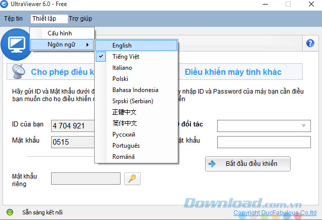Viewport: 322px width, 220px height.
Task: Click the satellite dish icon
Action: point(19,71)
